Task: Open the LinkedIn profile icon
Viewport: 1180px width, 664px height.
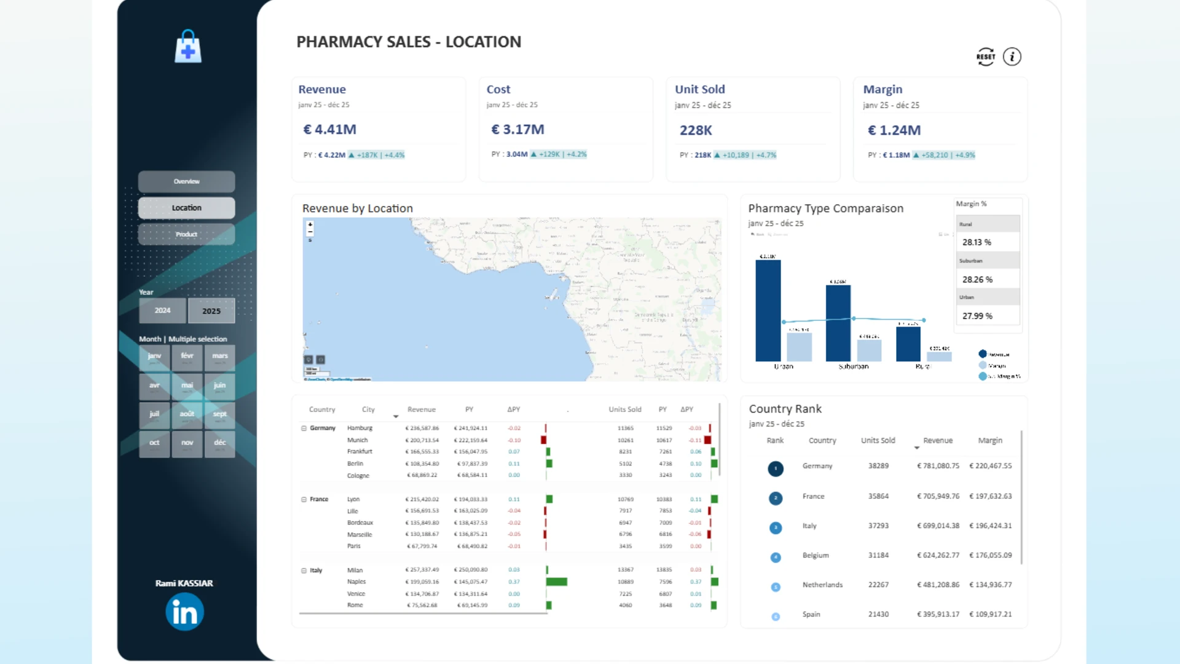Action: pyautogui.click(x=184, y=612)
